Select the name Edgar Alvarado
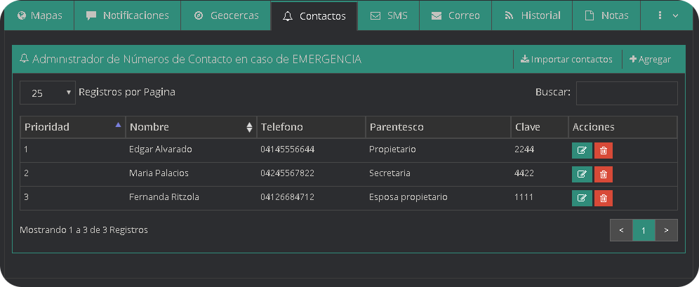The image size is (699, 287). coord(161,149)
